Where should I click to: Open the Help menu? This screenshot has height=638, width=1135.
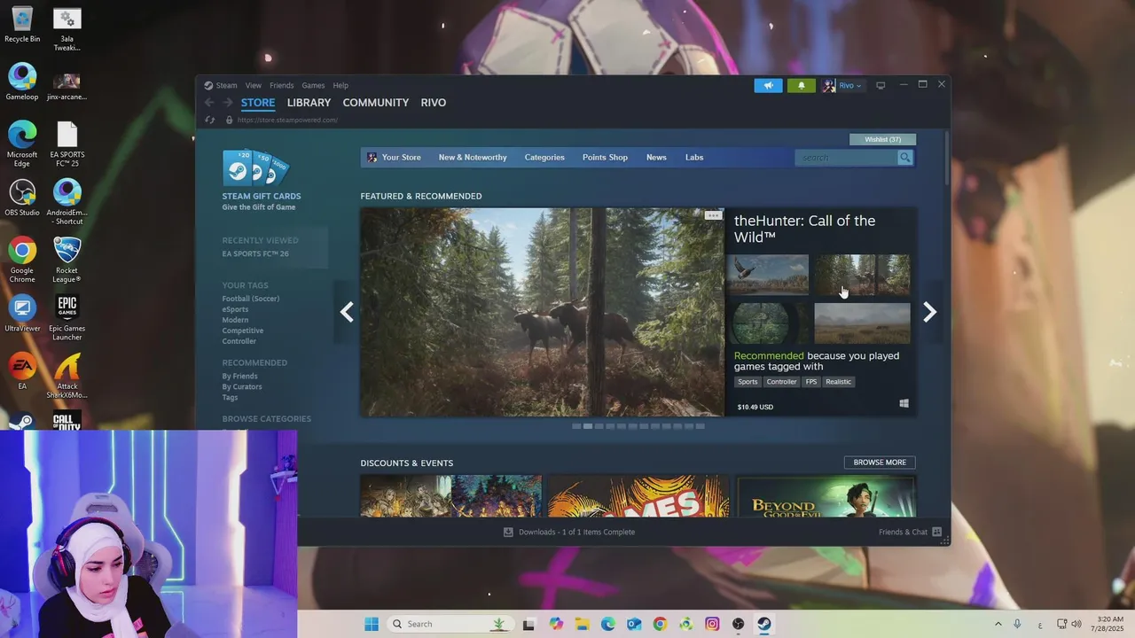click(x=340, y=86)
